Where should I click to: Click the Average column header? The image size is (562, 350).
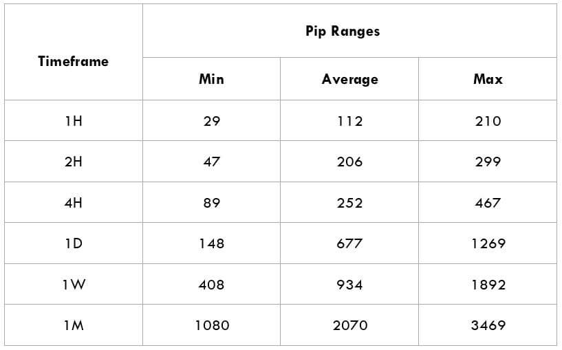point(350,79)
